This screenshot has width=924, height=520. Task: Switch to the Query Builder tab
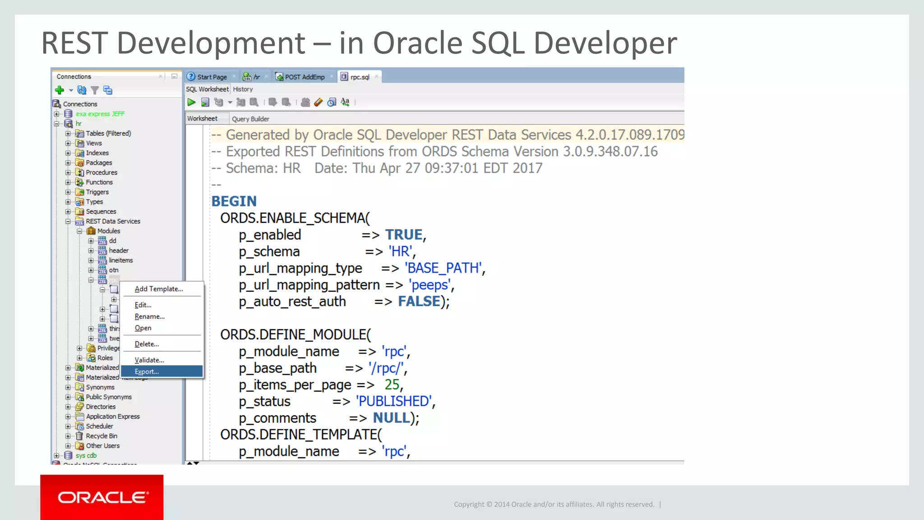click(x=250, y=119)
